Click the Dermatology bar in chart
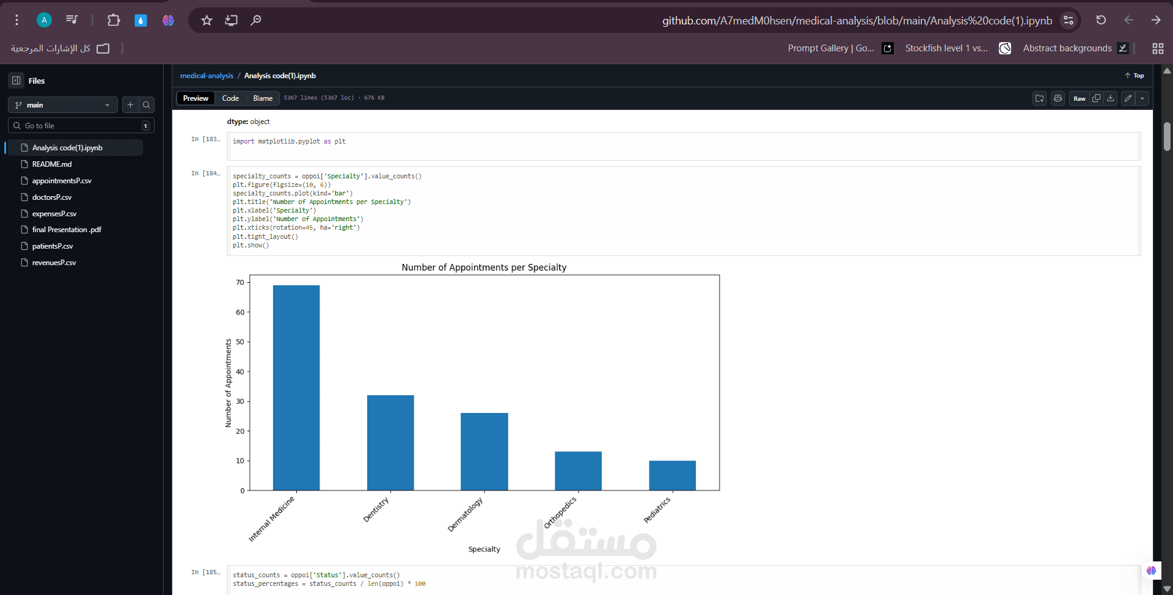 (x=484, y=451)
